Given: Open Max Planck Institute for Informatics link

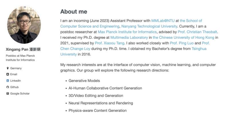Looking at the screenshot, I should [x=127, y=32].
